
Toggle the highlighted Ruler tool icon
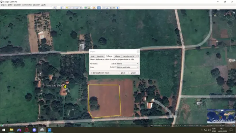[x=99, y=8]
